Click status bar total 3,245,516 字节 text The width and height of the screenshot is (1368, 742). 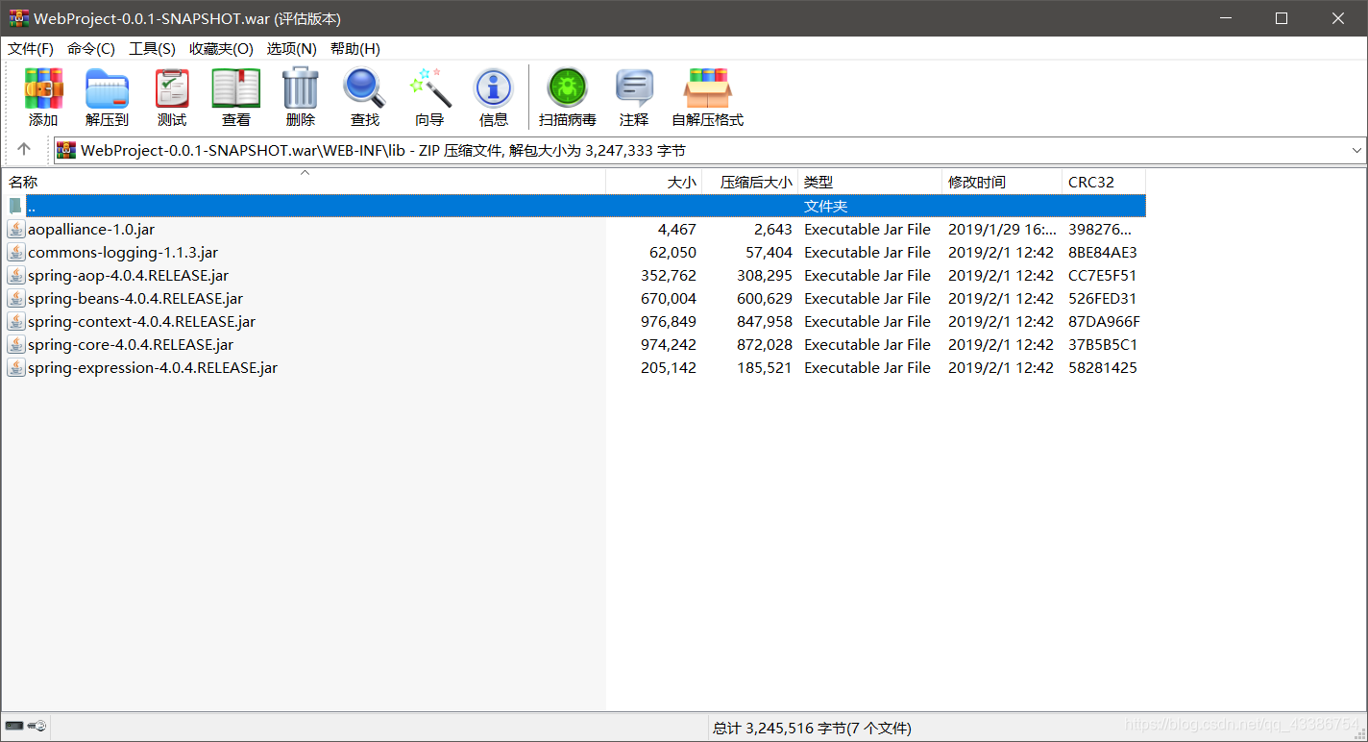point(812,728)
